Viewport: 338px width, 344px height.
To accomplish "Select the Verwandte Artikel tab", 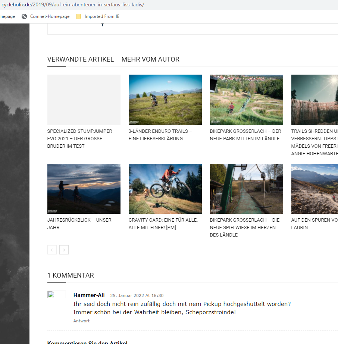I will click(x=81, y=59).
